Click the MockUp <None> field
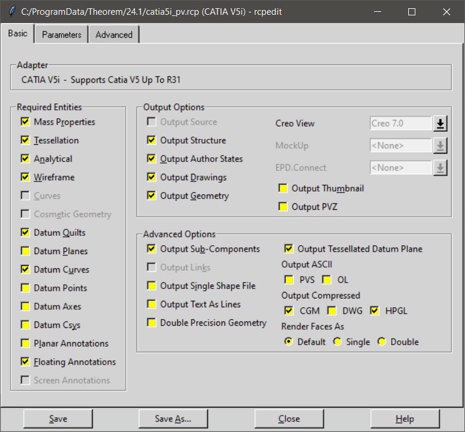Viewport: 465px width, 432px height. click(x=401, y=146)
